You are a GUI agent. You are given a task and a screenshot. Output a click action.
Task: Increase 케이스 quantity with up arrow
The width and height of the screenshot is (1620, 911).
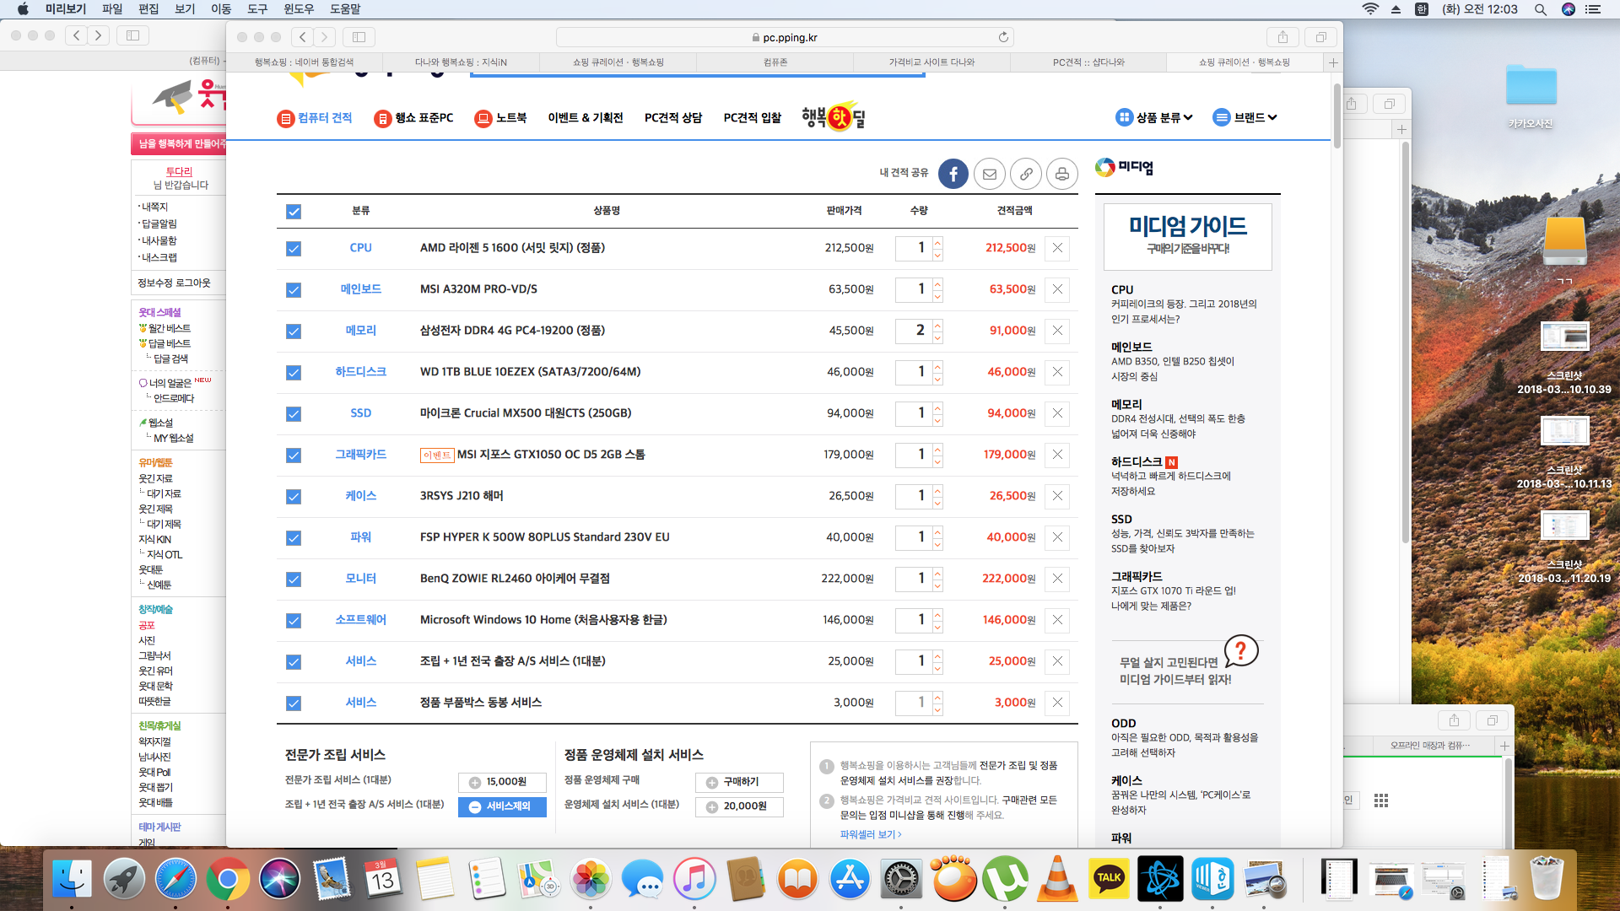(x=937, y=490)
